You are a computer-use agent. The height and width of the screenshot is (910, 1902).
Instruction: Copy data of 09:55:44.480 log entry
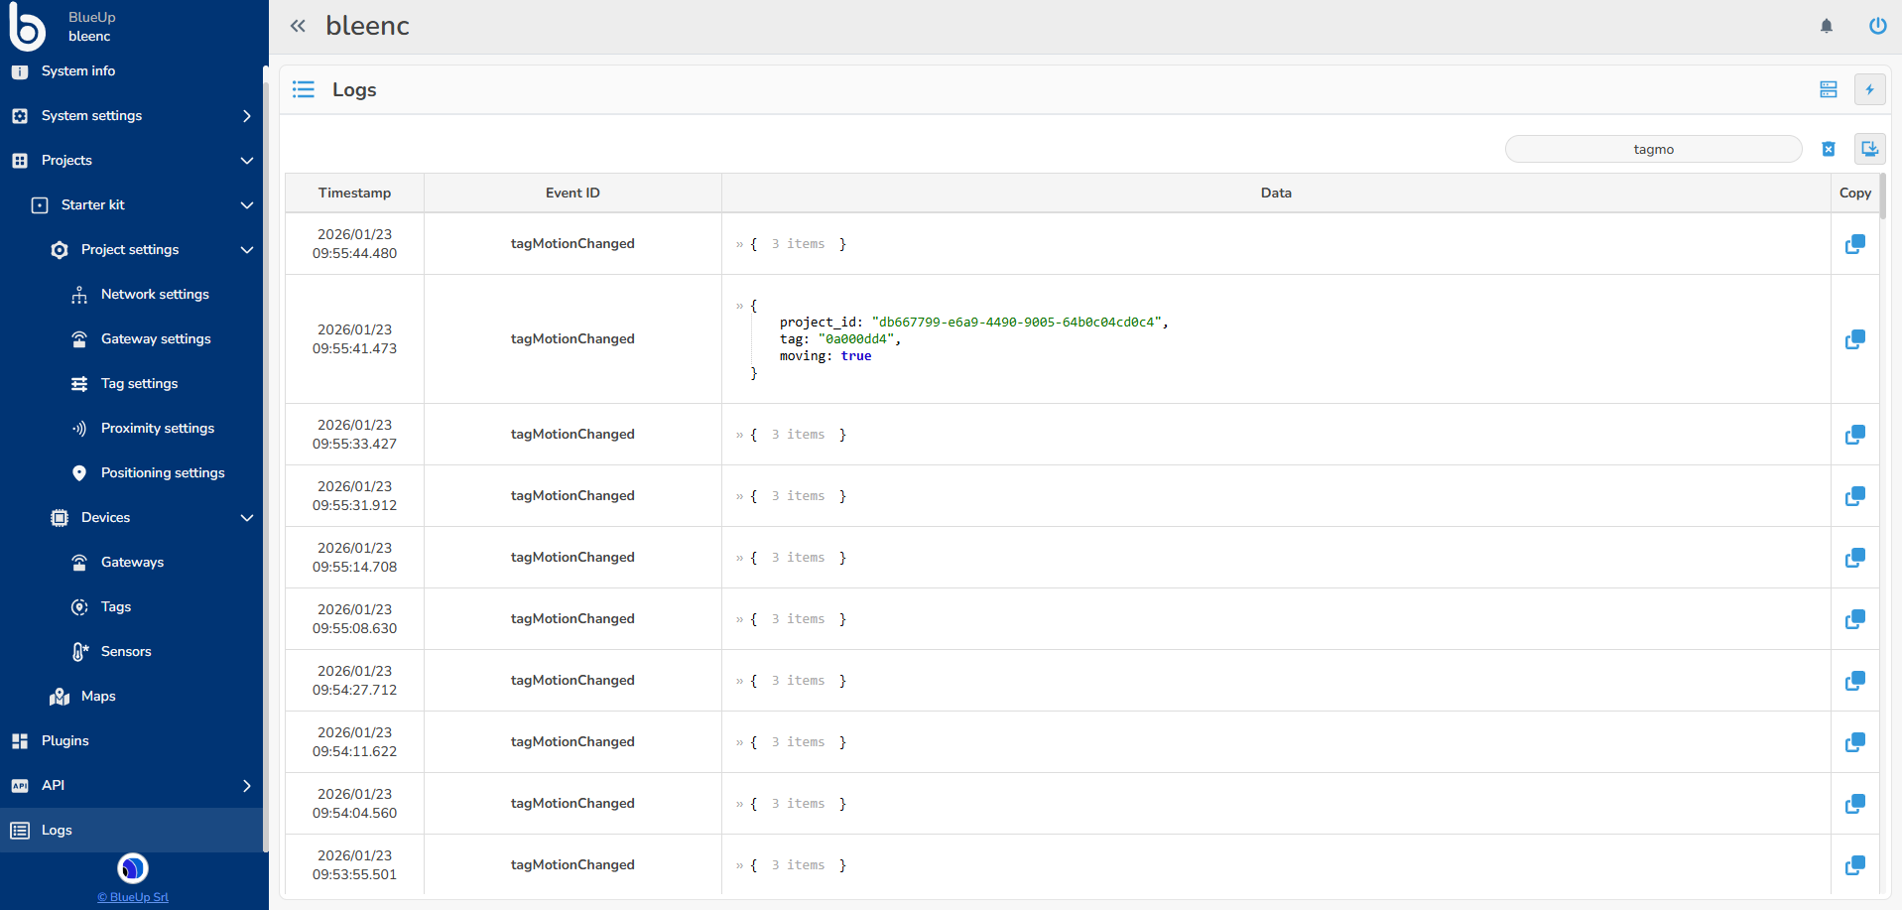pos(1854,244)
